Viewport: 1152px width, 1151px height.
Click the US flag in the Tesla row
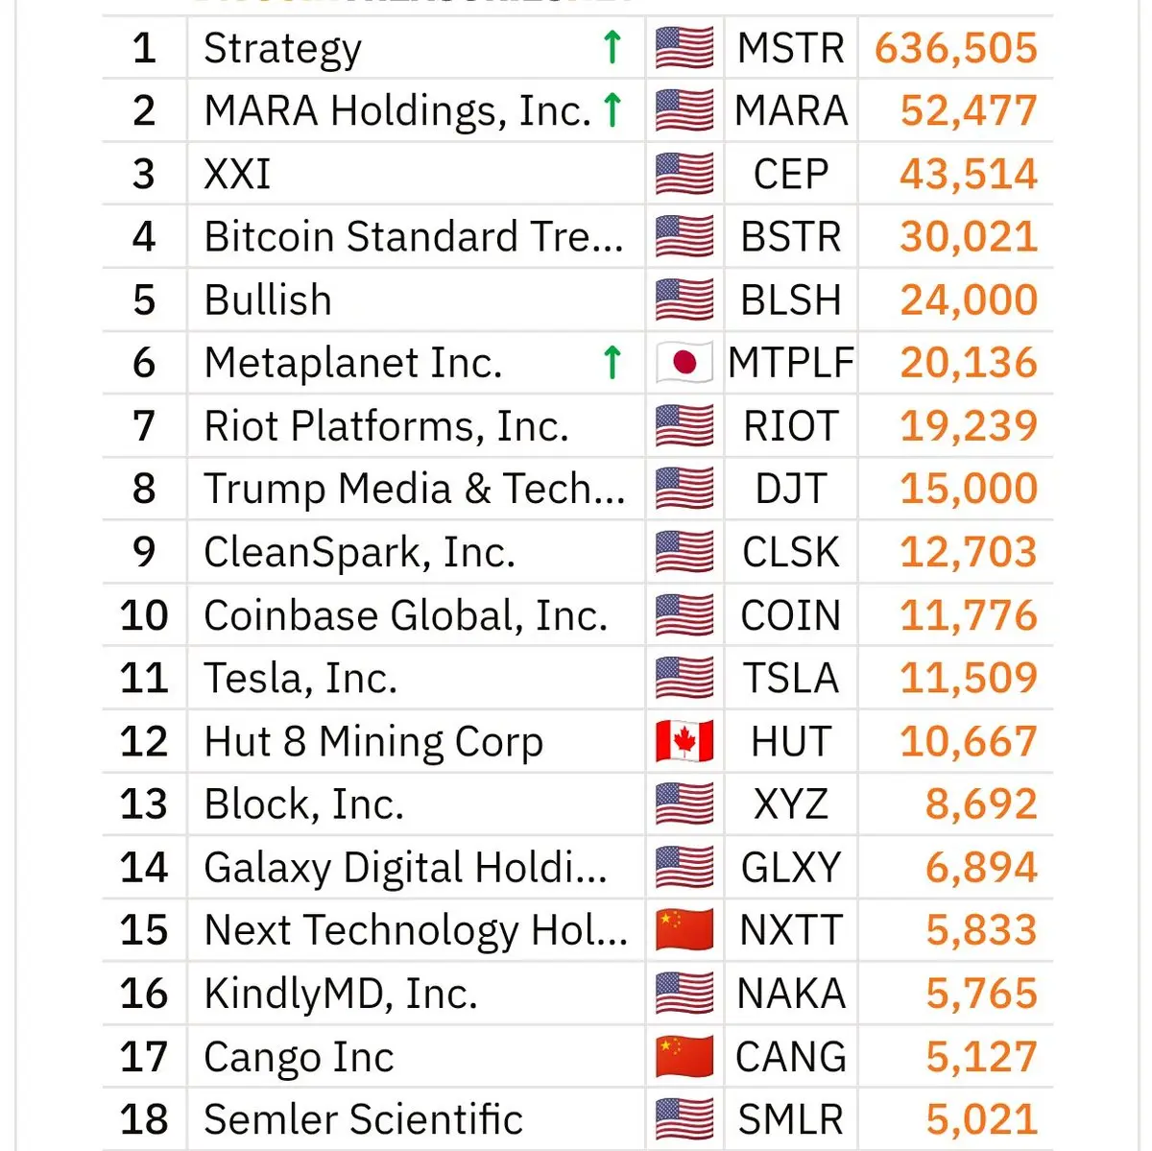point(684,678)
